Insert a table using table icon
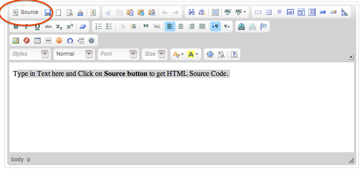 [37, 41]
